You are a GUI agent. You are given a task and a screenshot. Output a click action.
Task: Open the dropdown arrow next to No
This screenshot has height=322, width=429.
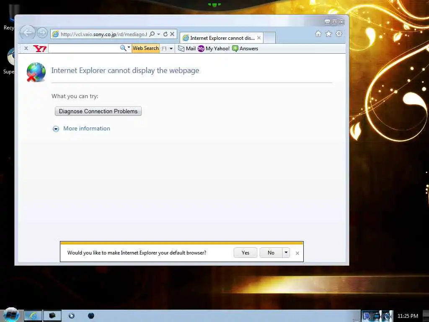coord(286,252)
